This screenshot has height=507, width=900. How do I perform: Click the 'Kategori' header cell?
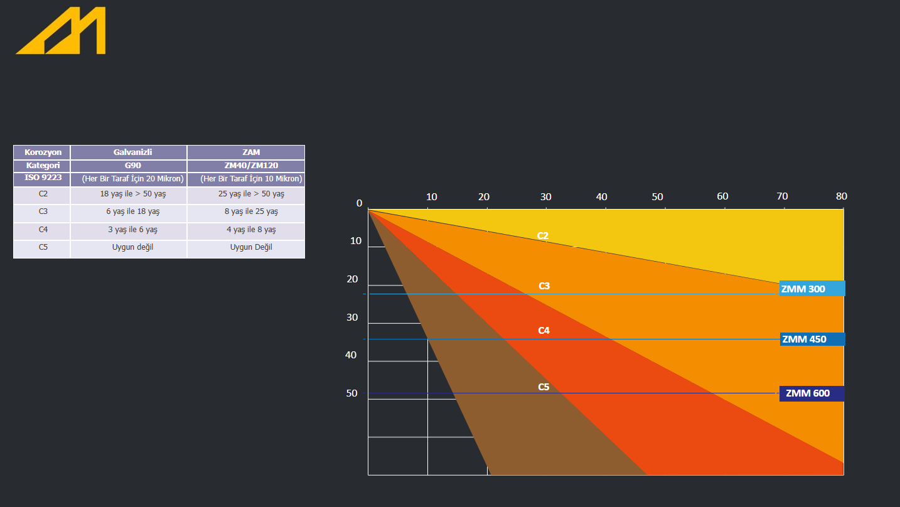(x=42, y=166)
